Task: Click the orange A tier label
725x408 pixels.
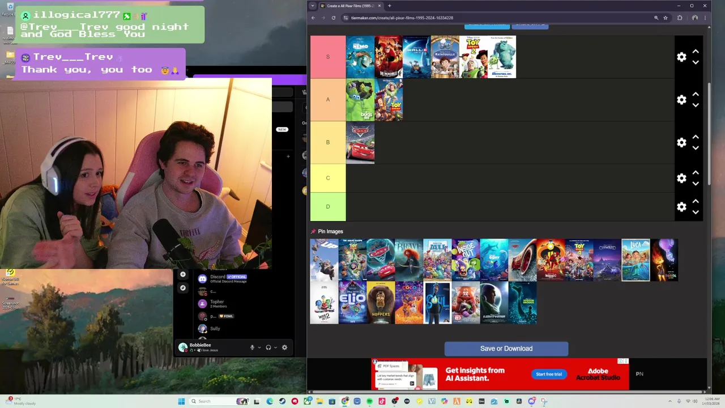Action: (328, 100)
